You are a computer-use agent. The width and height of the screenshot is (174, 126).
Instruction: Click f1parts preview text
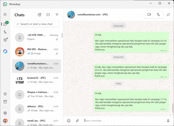[31, 39]
